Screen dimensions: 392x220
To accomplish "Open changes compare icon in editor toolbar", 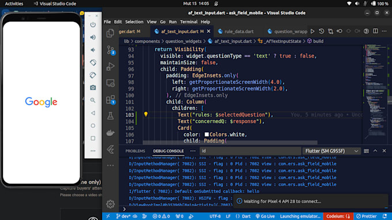I will tap(330, 31).
